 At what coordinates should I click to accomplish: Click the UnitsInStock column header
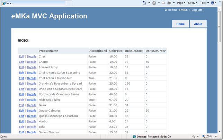134,51
